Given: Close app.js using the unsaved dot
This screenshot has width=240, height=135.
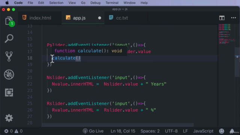Looking at the screenshot, I should (x=99, y=18).
